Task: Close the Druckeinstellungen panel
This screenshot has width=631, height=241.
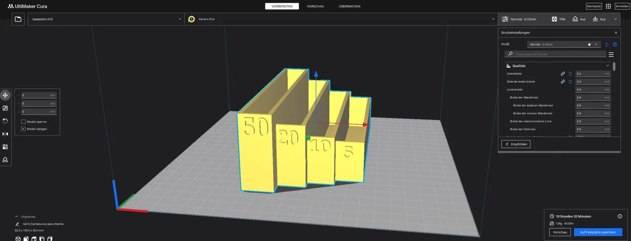Action: [616, 33]
